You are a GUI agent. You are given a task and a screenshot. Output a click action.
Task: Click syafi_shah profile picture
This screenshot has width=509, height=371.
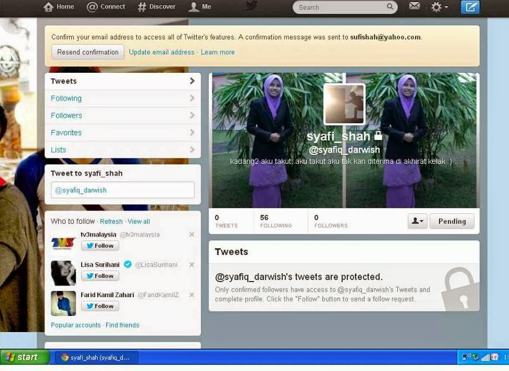(345, 104)
